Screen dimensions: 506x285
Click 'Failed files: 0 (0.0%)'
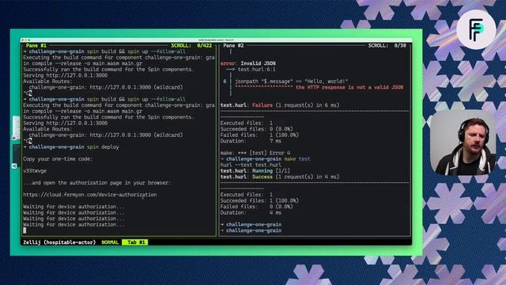coord(256,207)
